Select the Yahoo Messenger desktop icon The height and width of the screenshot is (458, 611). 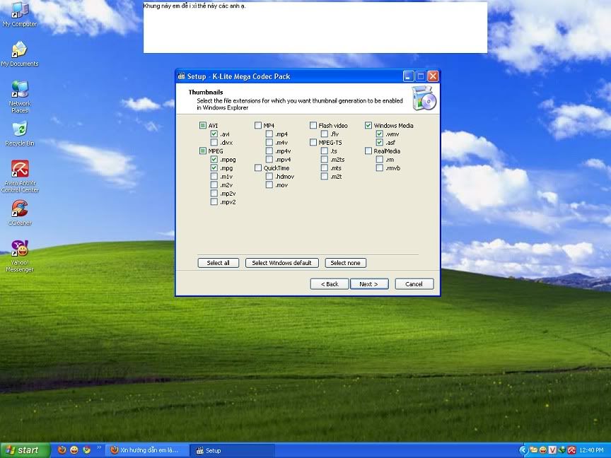(x=20, y=255)
